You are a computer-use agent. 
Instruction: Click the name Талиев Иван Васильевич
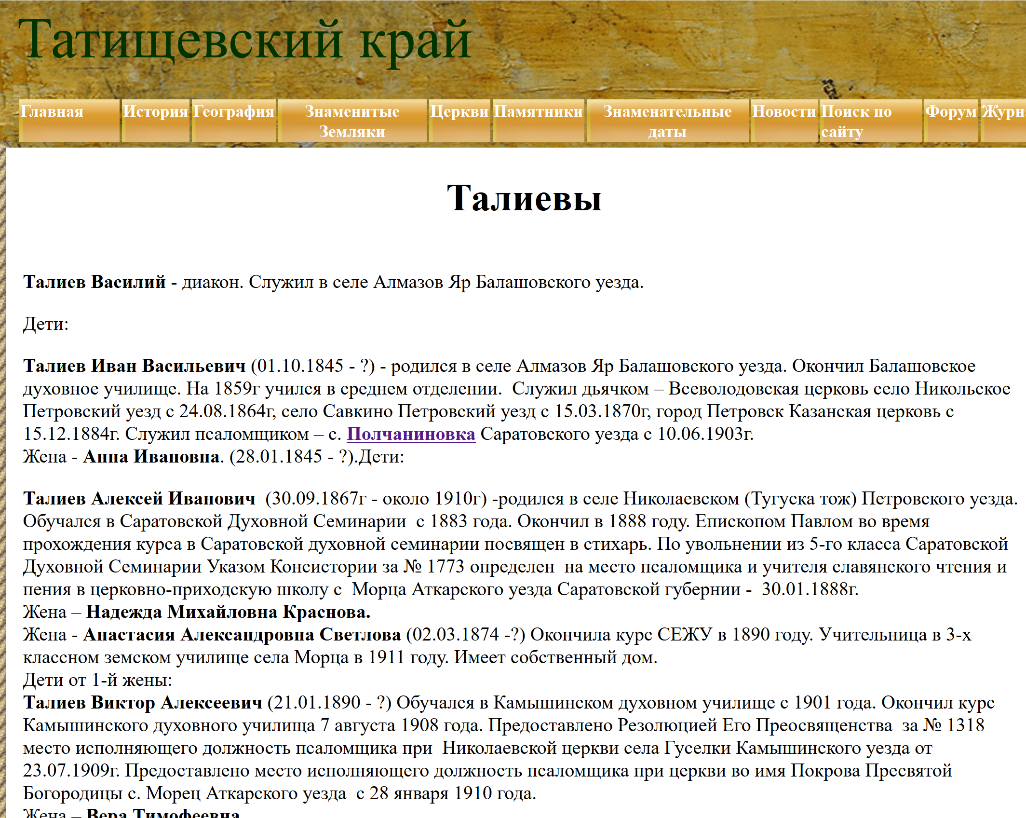pyautogui.click(x=135, y=366)
